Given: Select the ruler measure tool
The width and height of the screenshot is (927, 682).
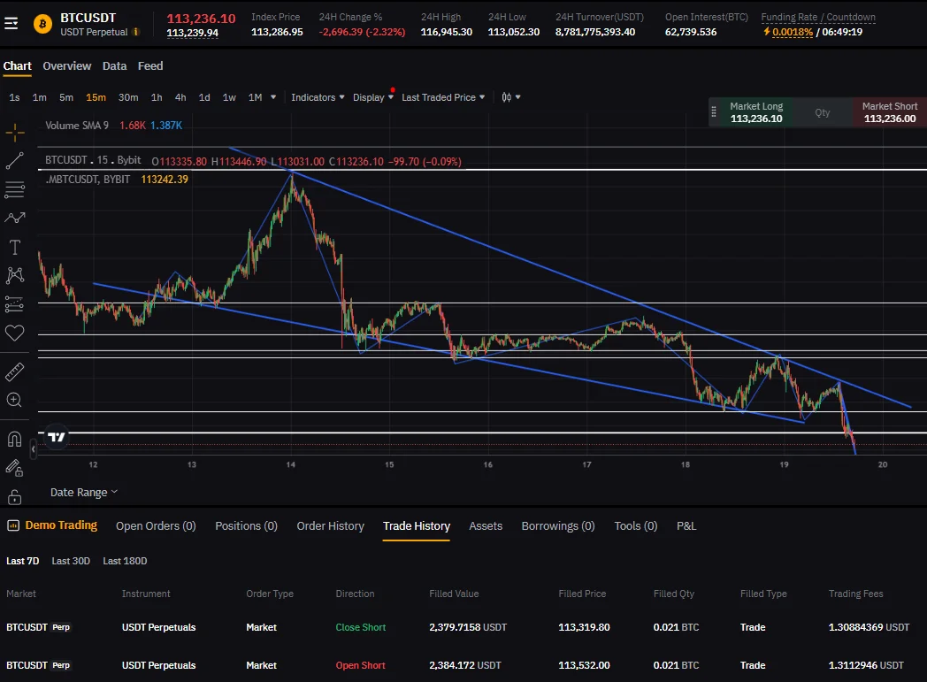Looking at the screenshot, I should (15, 372).
